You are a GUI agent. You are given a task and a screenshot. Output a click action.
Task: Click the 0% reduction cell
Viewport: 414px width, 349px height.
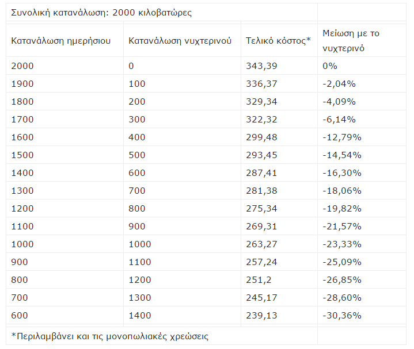coord(330,66)
